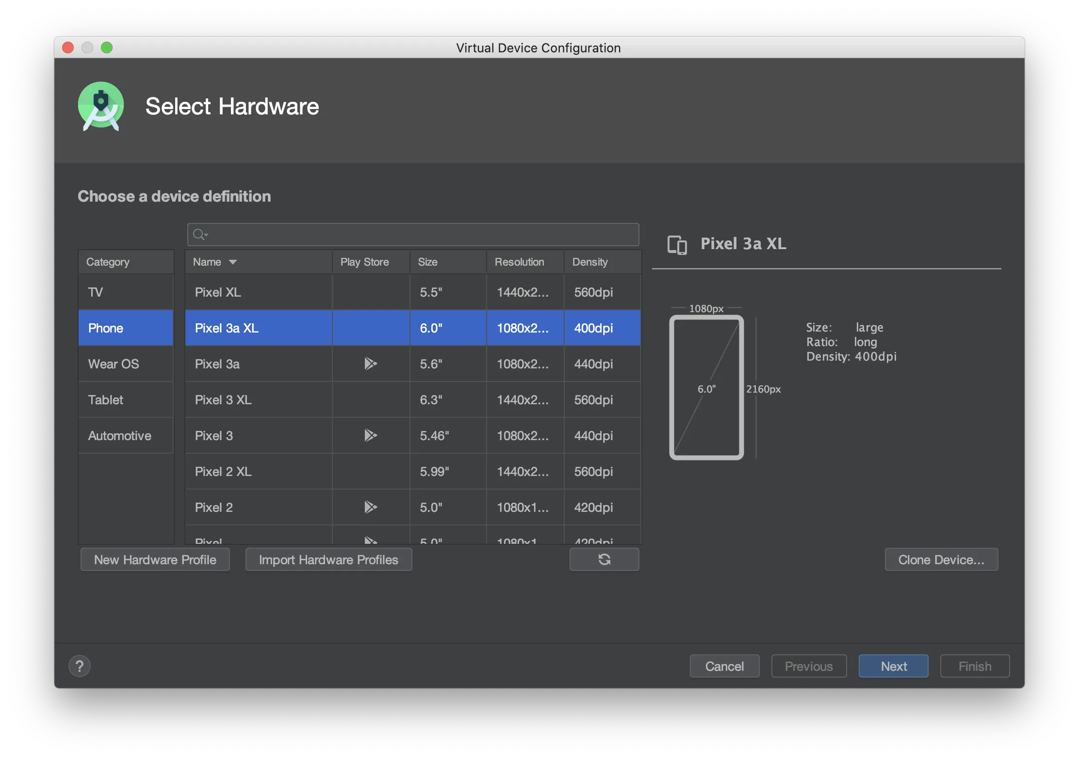Click the device icon beside Pixel 3a XL
Image resolution: width=1079 pixels, height=760 pixels.
677,245
